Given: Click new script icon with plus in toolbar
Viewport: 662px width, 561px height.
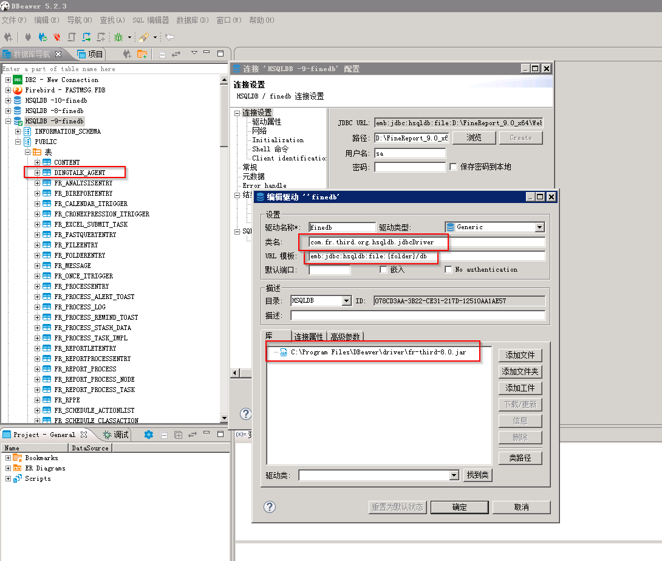Looking at the screenshot, I should (x=101, y=37).
